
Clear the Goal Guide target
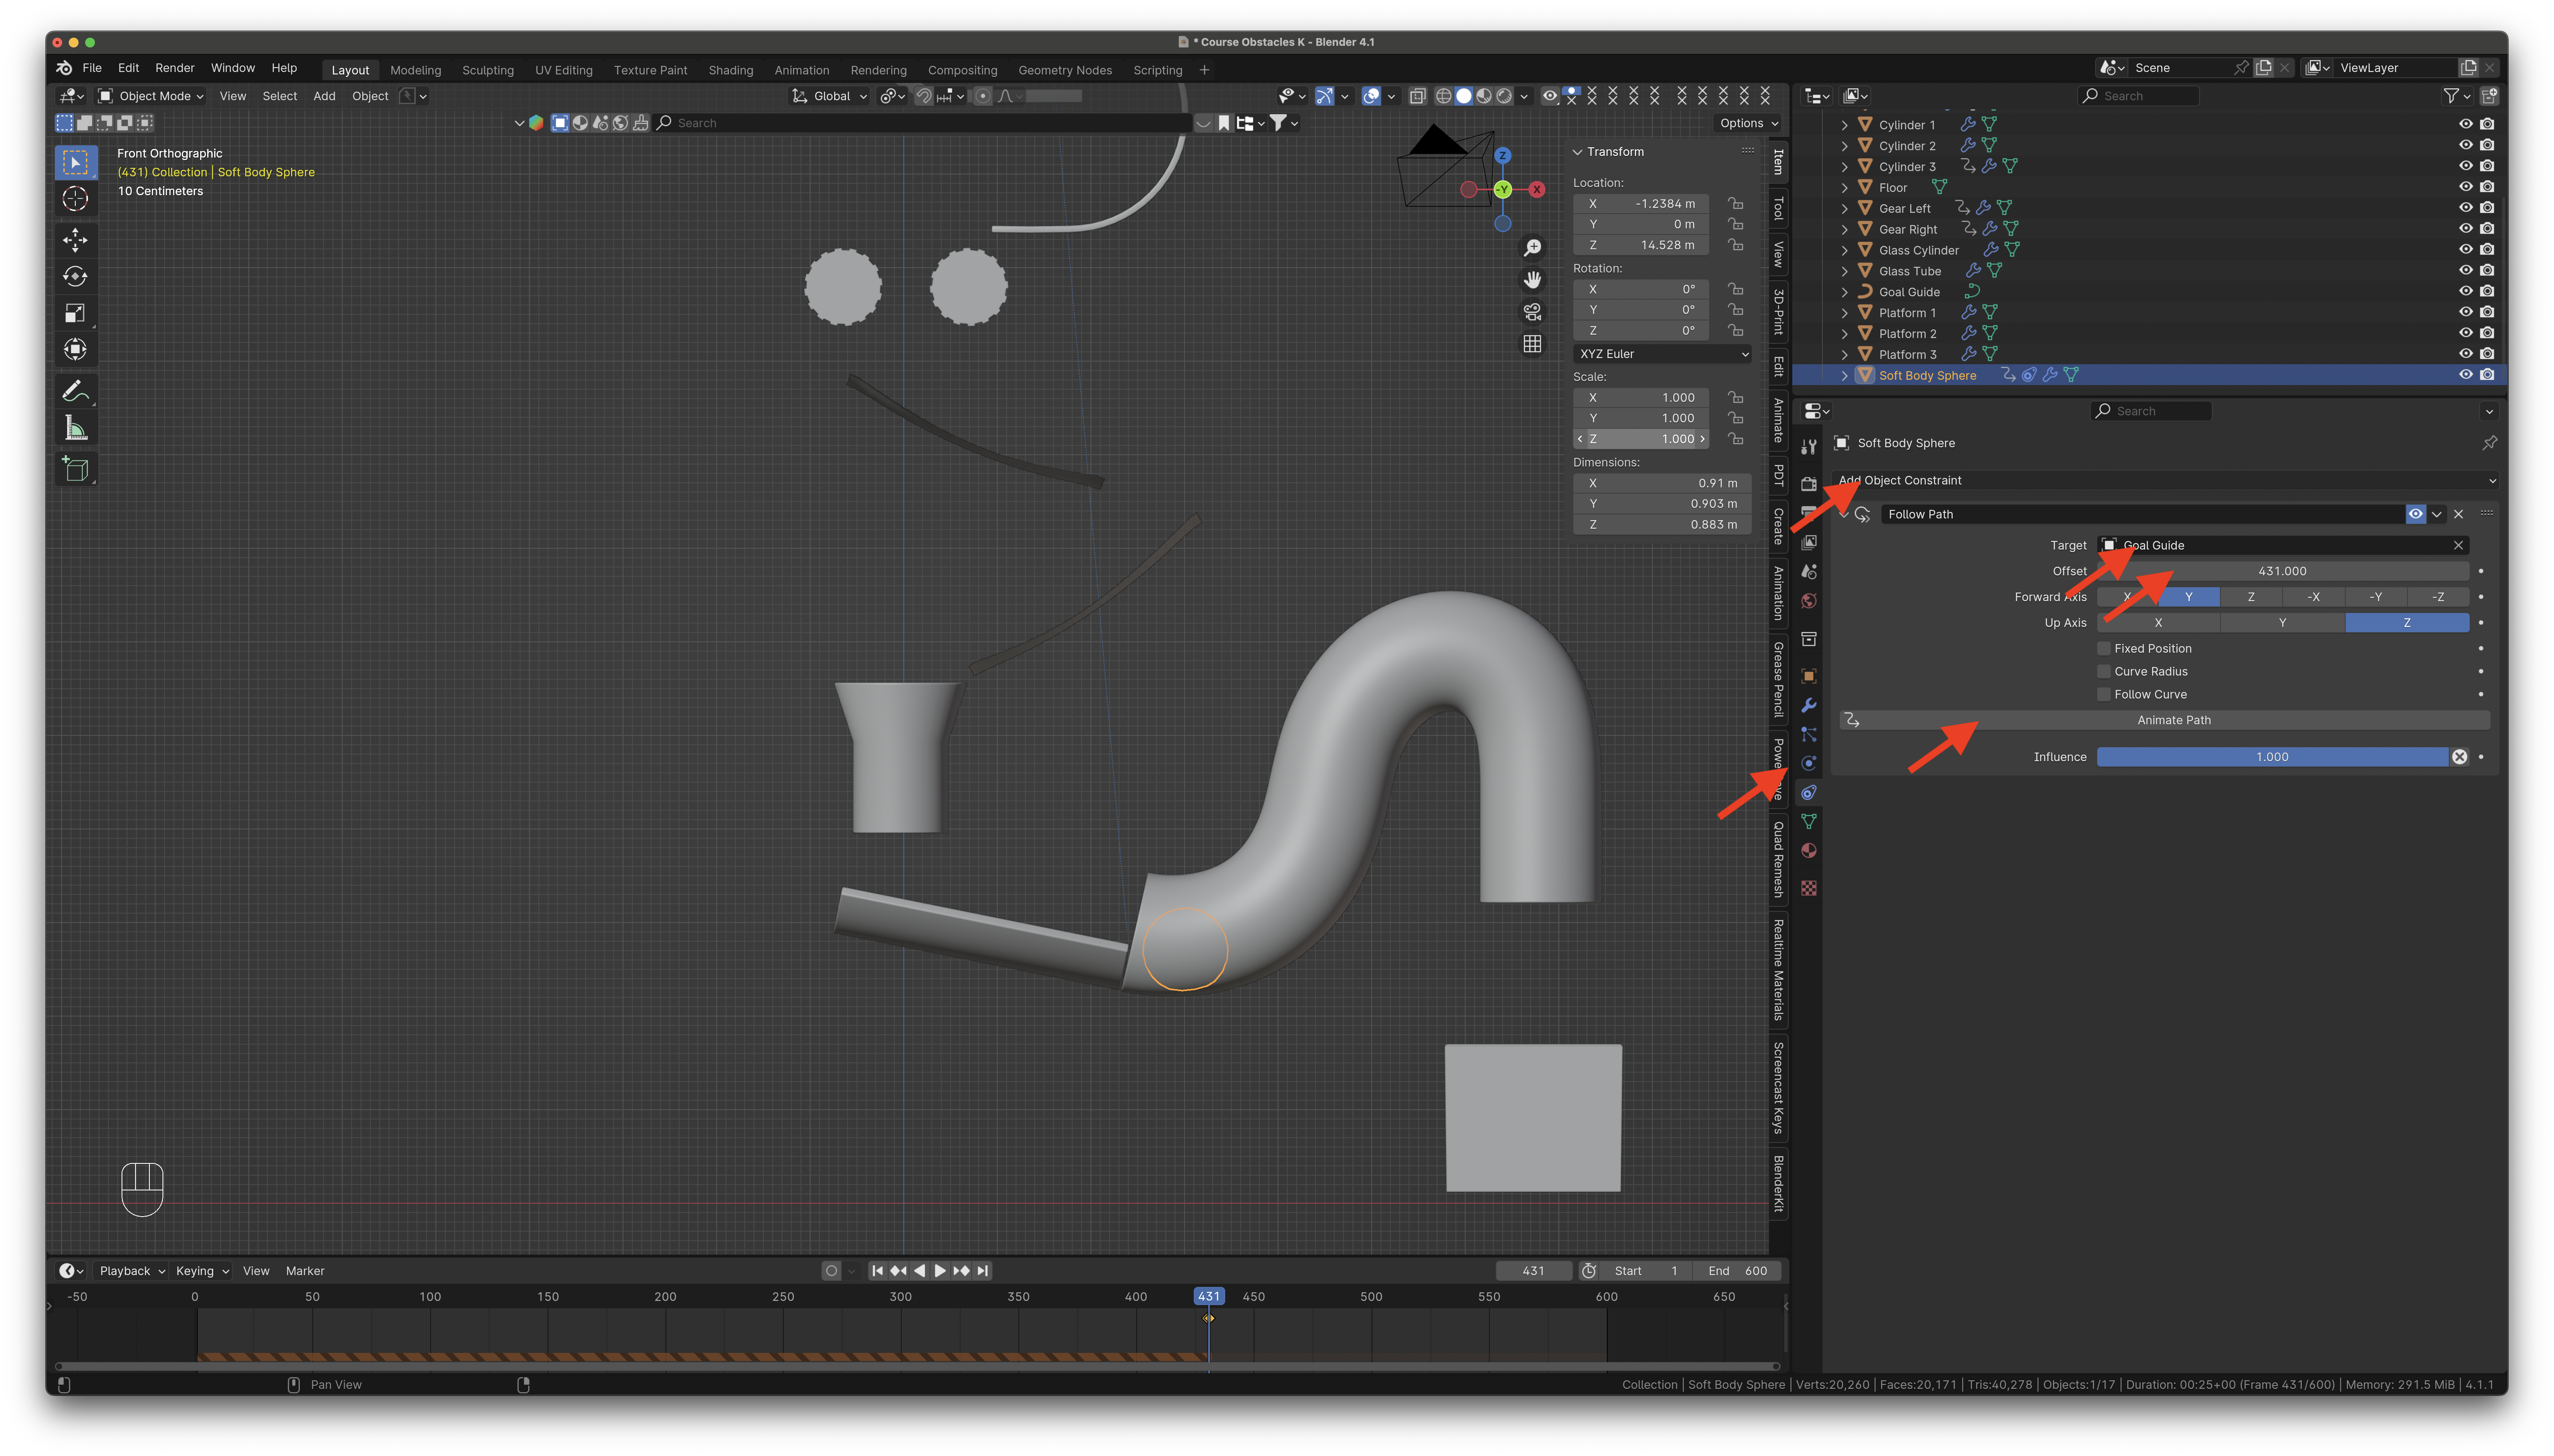2458,545
